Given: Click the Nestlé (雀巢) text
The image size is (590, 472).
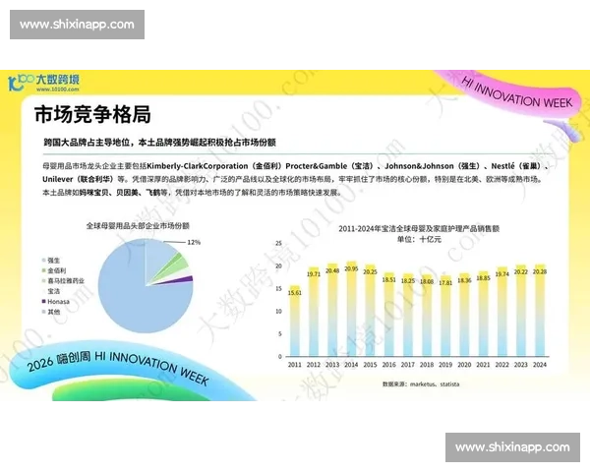Looking at the screenshot, I should tap(517, 166).
